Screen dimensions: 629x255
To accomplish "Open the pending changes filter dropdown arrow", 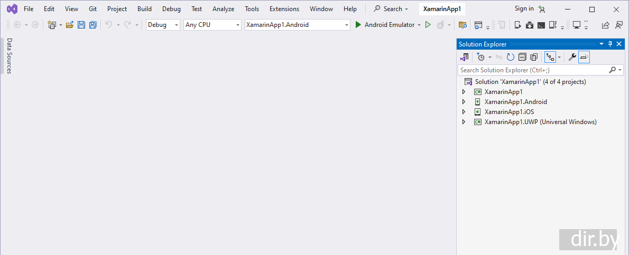I will 490,58.
